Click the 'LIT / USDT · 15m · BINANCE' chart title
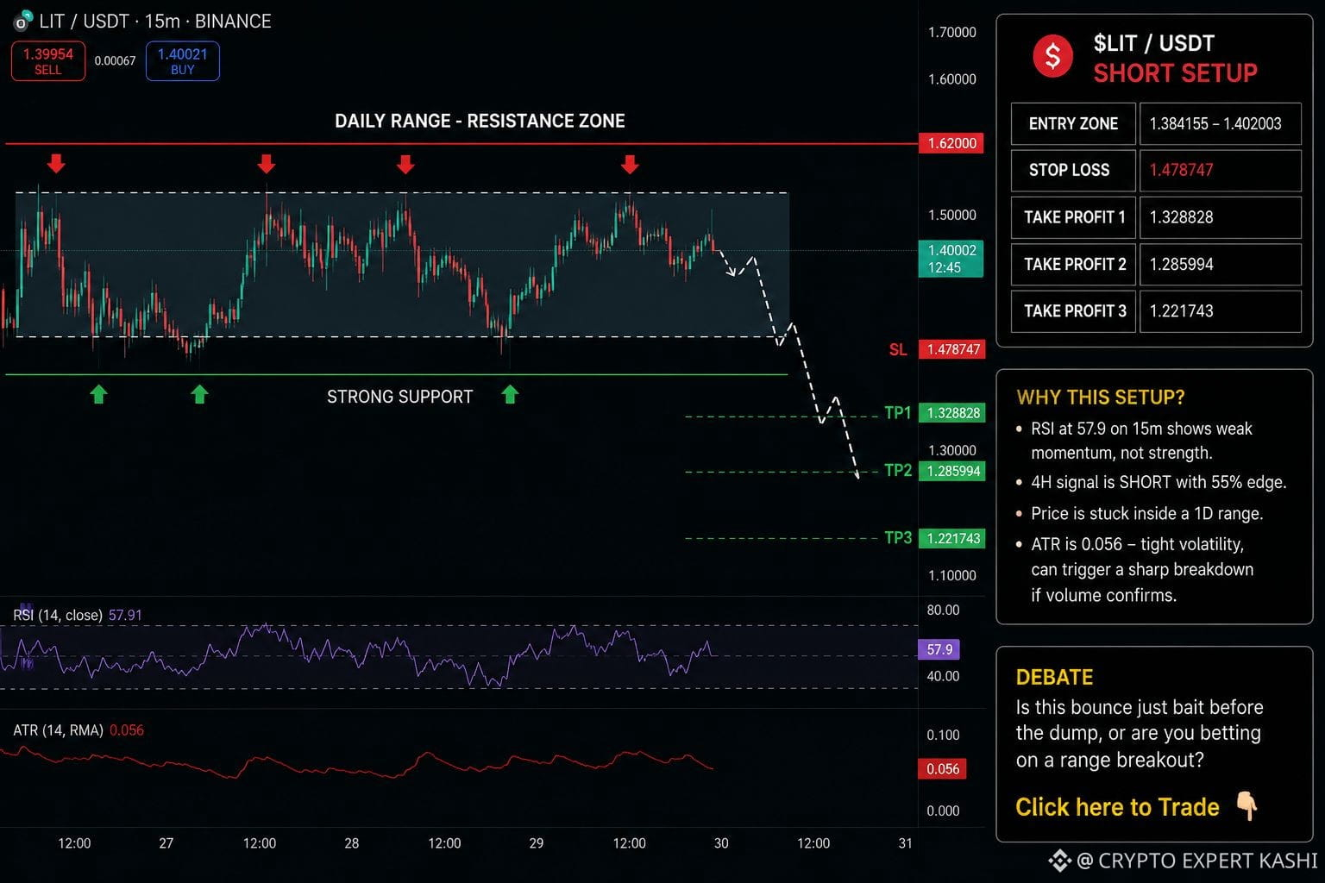The image size is (1325, 883). pos(155,21)
